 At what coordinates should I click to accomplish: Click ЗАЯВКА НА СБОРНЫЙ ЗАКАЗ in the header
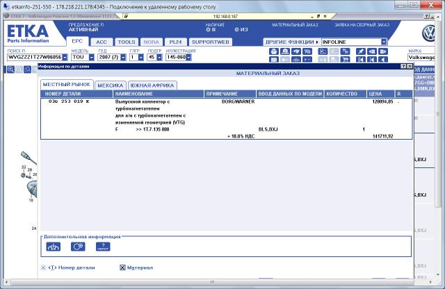click(362, 25)
